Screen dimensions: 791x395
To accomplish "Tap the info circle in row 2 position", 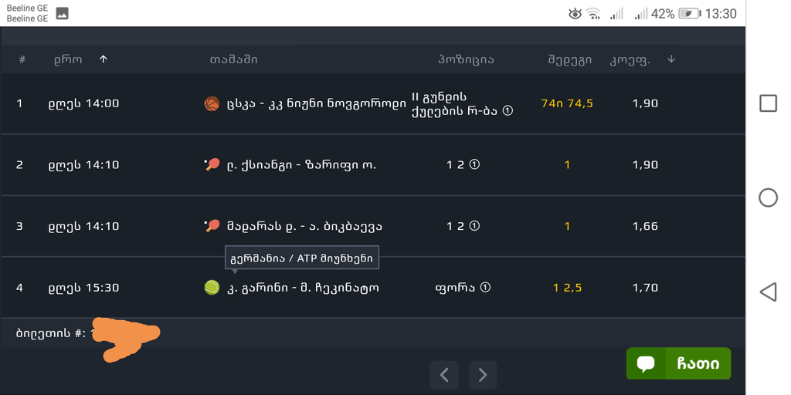I will [x=474, y=165].
